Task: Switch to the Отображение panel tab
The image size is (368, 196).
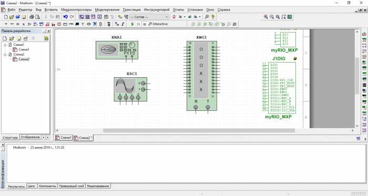Action: pyautogui.click(x=30, y=137)
